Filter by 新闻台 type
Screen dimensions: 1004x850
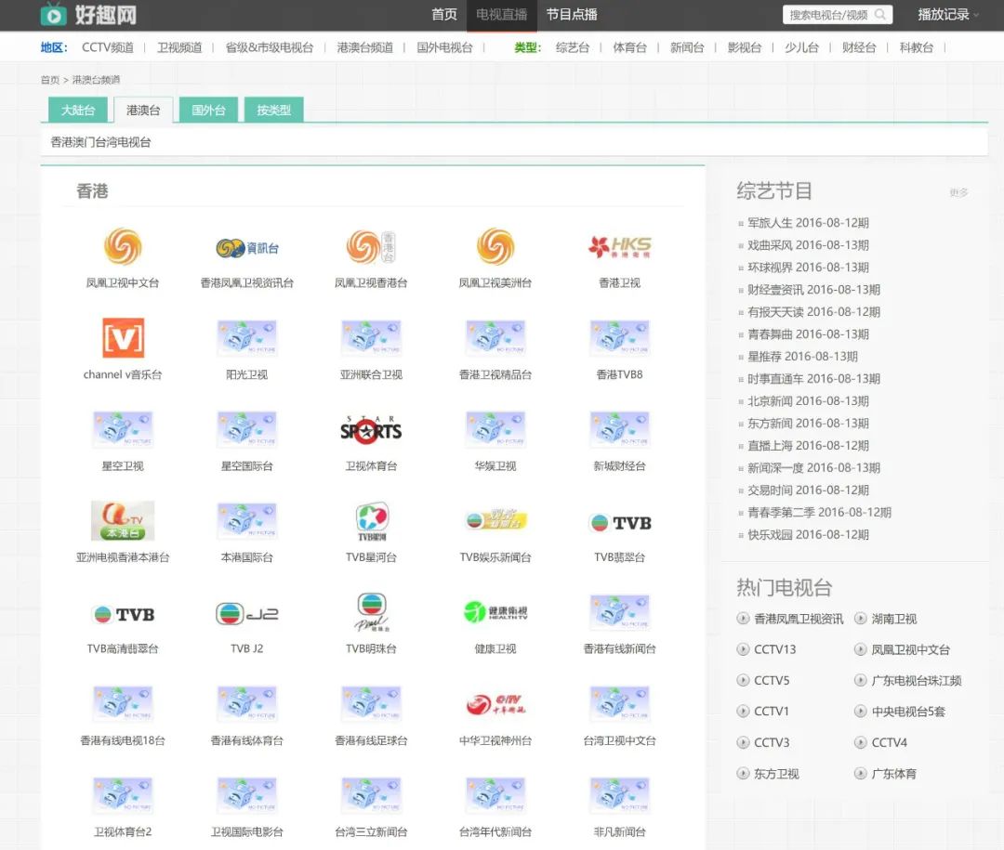tap(687, 47)
